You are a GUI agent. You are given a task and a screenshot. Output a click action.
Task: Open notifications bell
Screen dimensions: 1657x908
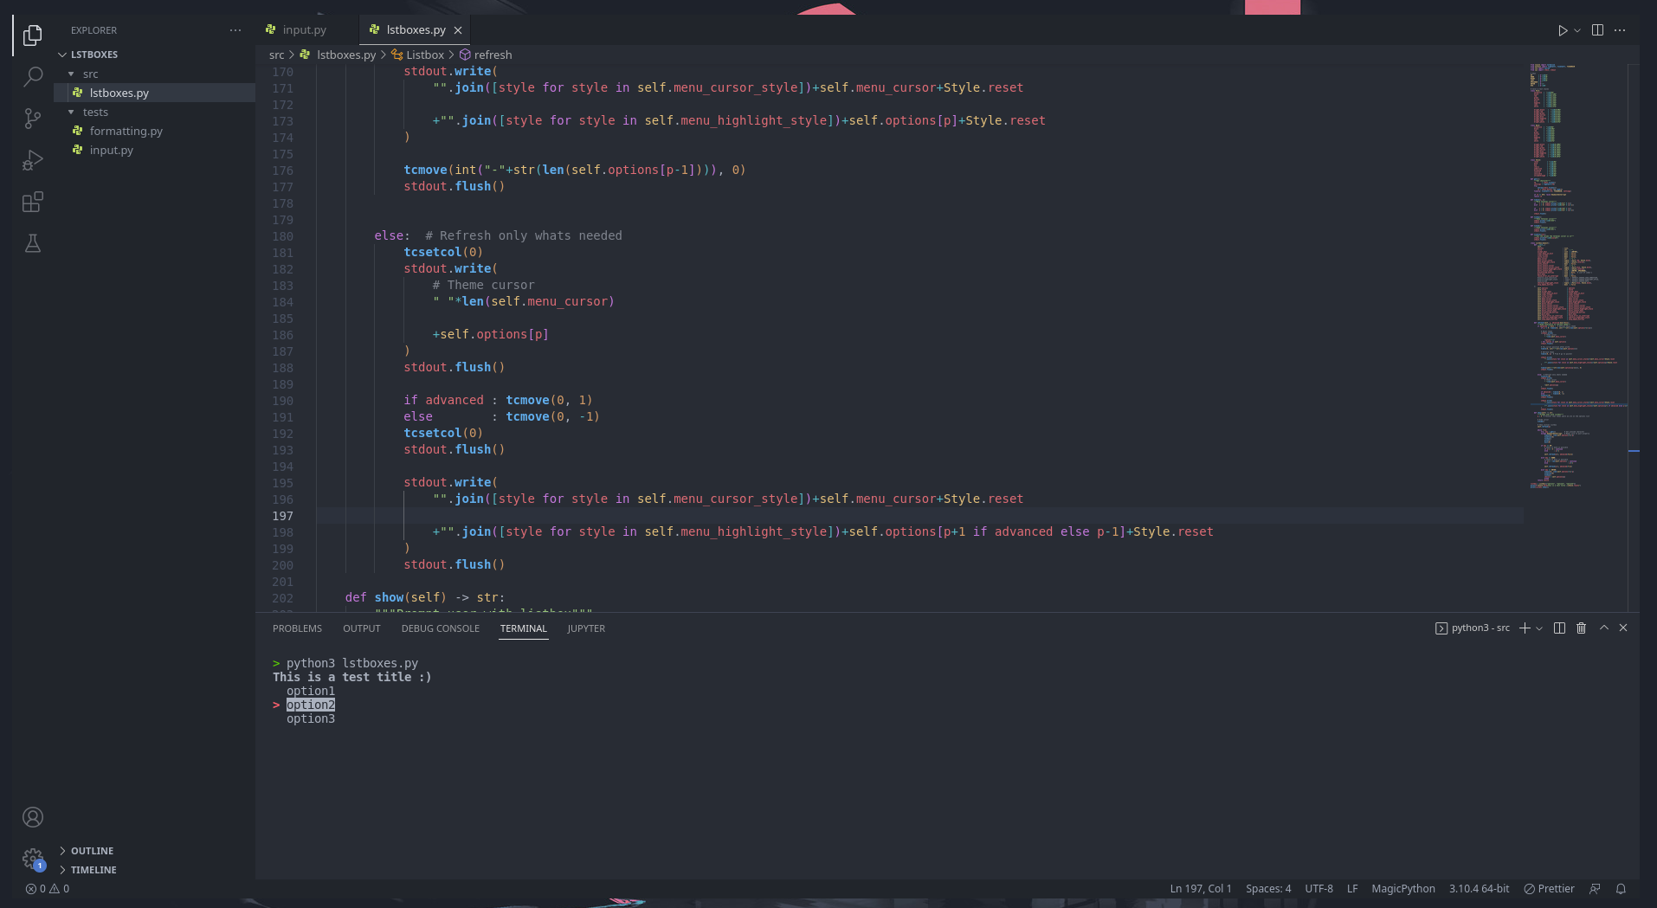(x=1622, y=889)
